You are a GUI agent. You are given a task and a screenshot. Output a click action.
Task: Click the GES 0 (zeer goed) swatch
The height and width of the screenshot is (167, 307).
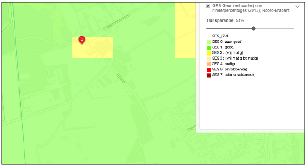pyautogui.click(x=209, y=42)
